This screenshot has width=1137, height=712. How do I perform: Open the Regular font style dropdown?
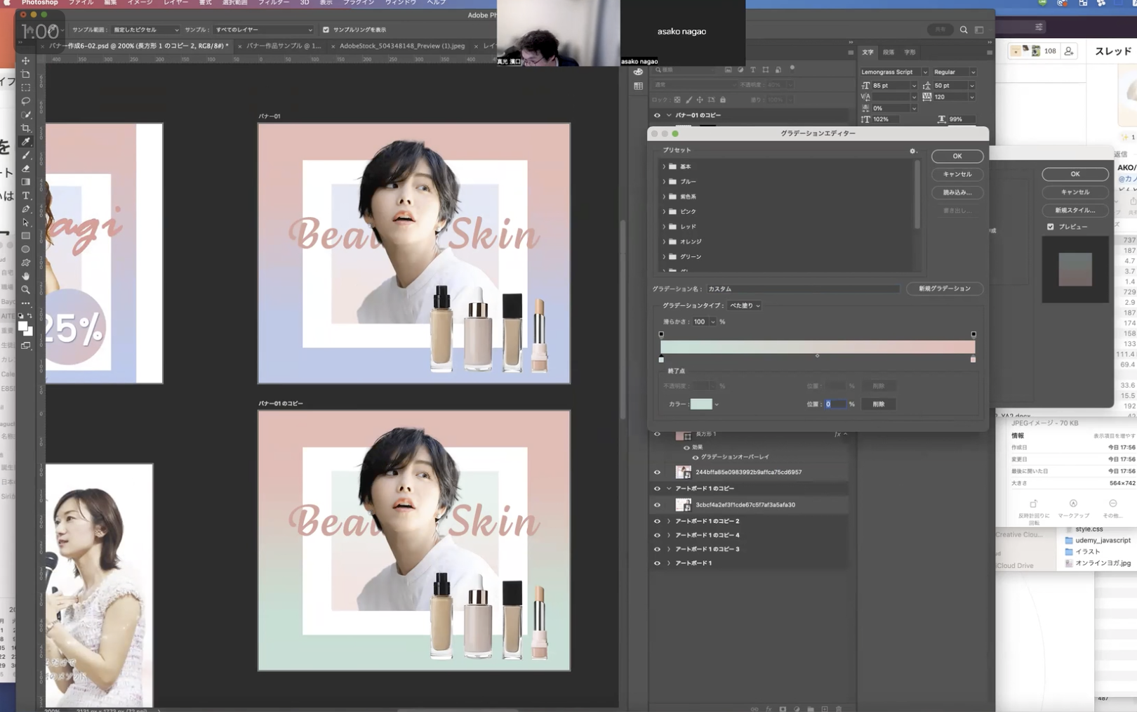[972, 72]
